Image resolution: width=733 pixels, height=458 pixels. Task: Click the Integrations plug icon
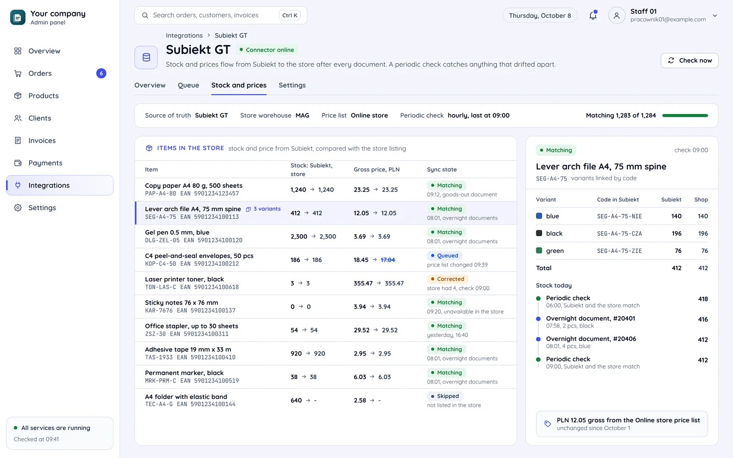[18, 185]
